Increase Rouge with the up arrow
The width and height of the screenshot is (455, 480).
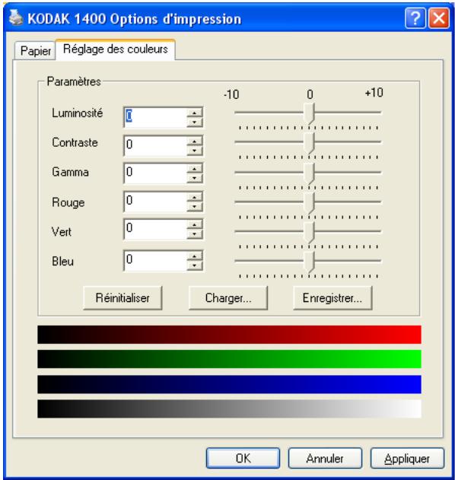coord(195,197)
